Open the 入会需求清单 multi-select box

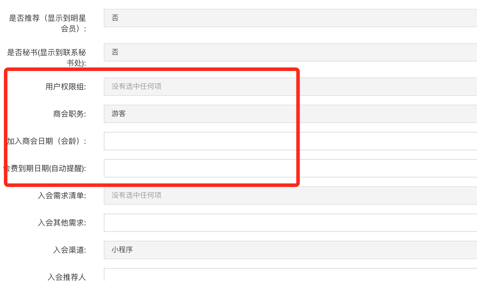(x=290, y=196)
